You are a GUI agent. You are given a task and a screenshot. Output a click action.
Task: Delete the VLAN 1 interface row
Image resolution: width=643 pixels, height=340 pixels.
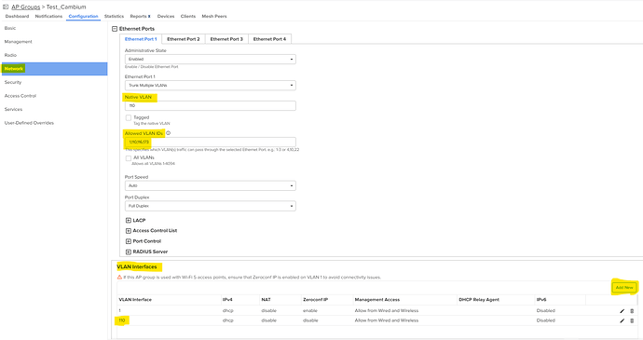coord(632,311)
